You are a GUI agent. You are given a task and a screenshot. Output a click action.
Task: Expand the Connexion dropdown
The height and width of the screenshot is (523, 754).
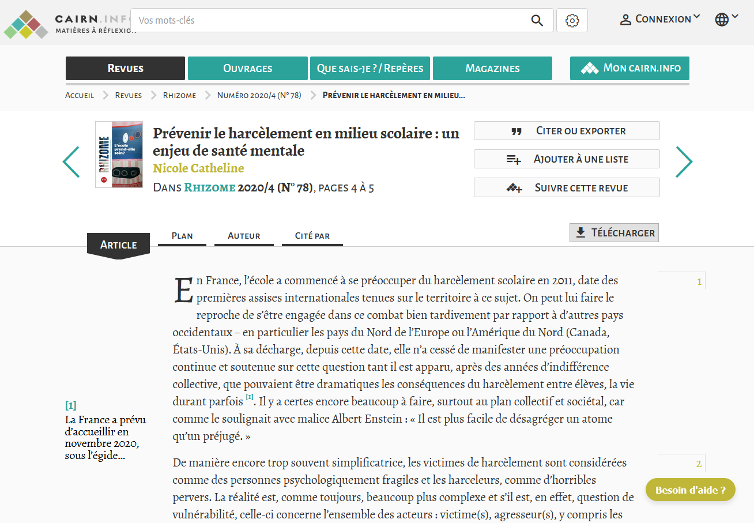(660, 20)
